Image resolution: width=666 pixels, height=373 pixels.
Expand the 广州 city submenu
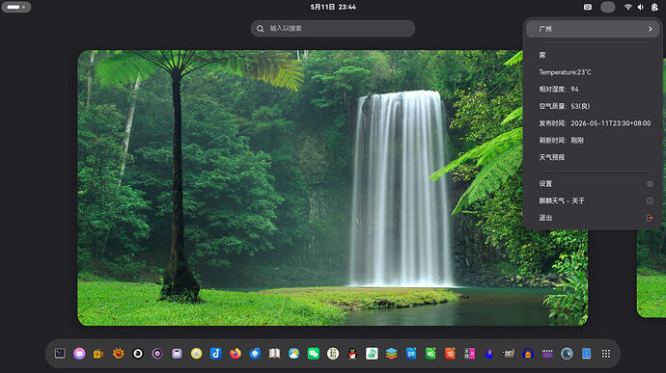[593, 29]
